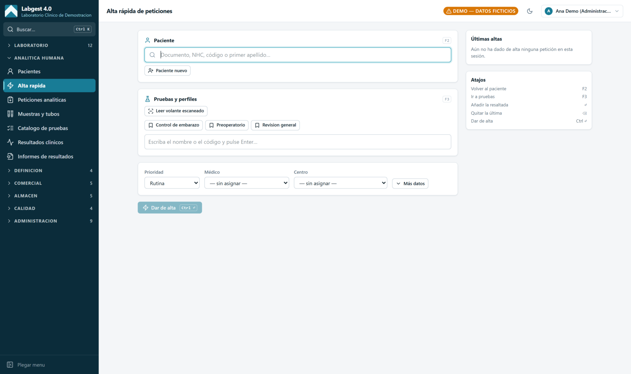Image resolution: width=631 pixels, height=374 pixels.
Task: Open the Prioridad dropdown
Action: point(172,183)
